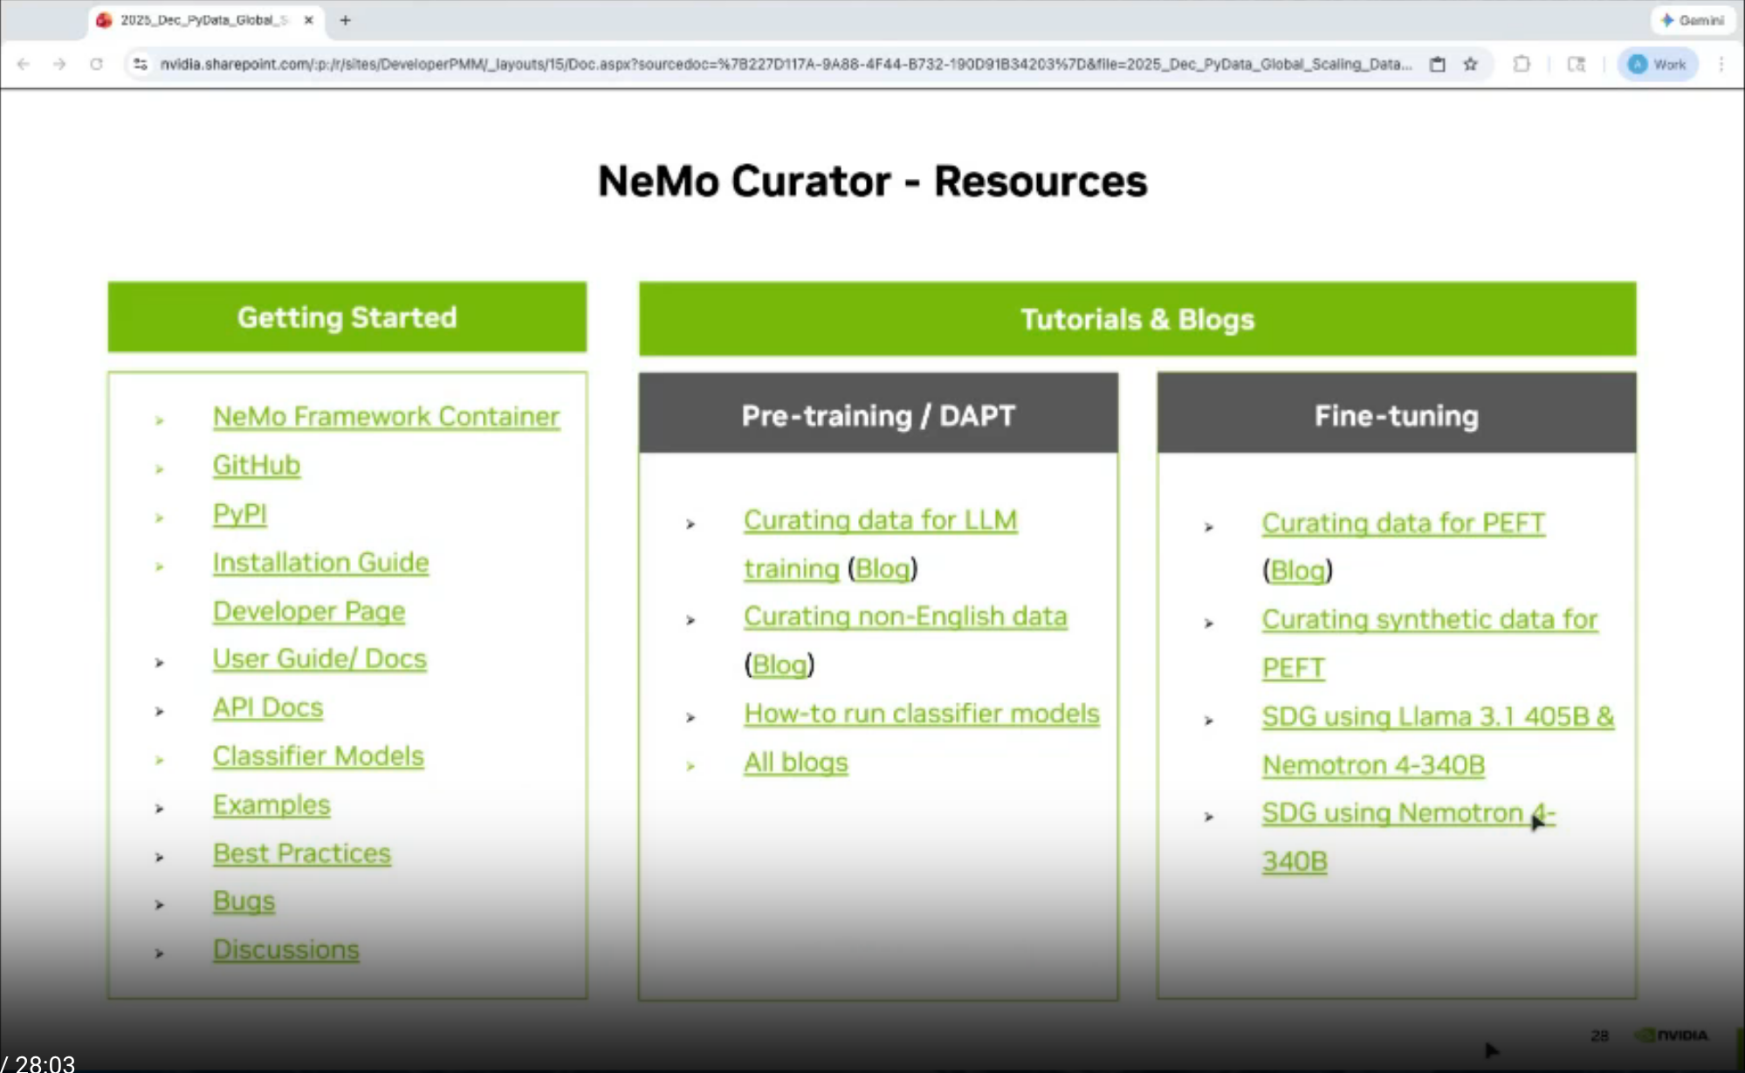Open the Extensions puzzle icon
This screenshot has height=1073, width=1745.
(1522, 64)
